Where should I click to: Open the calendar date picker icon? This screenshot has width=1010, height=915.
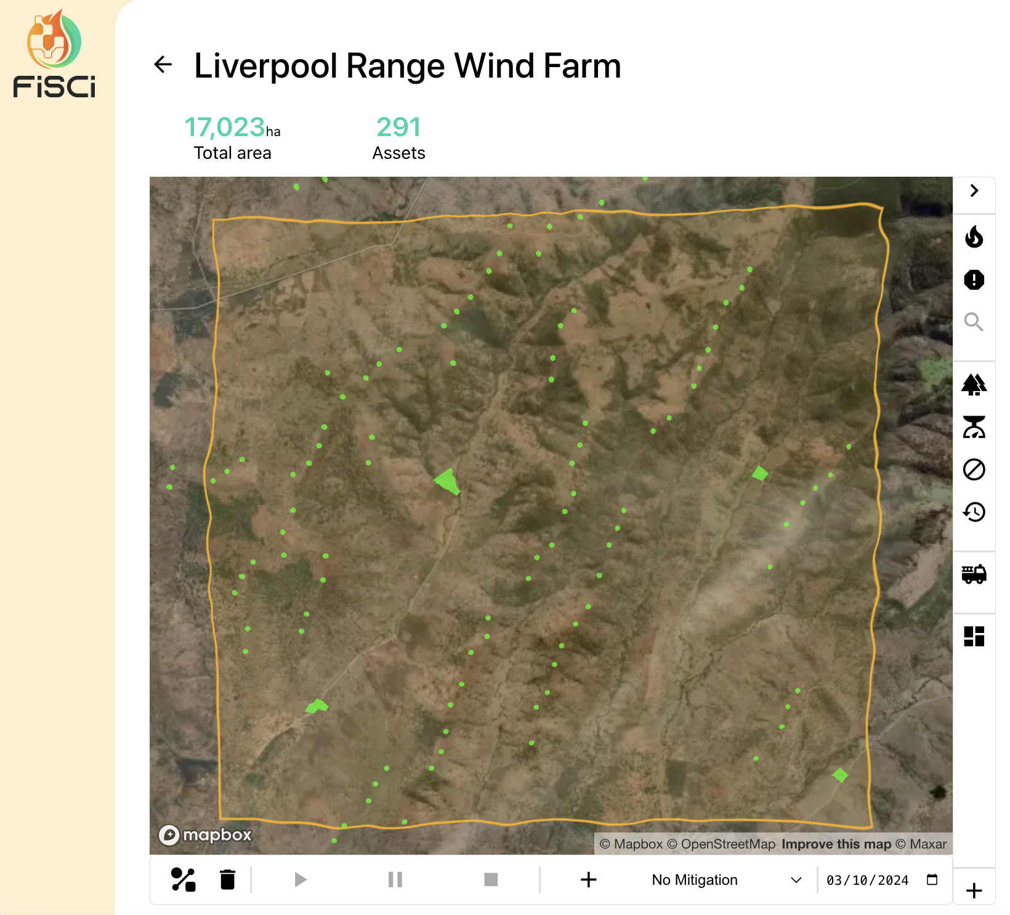(932, 879)
